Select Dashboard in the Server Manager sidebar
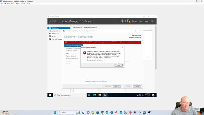This screenshot has height=115, width=204. point(59,28)
